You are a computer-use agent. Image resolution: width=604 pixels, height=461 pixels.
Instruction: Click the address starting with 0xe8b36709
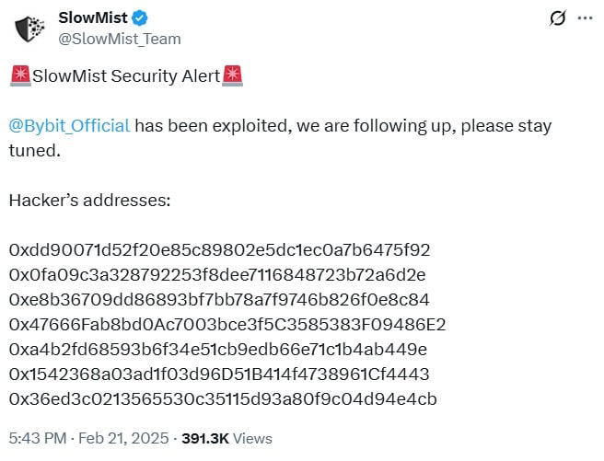(219, 300)
